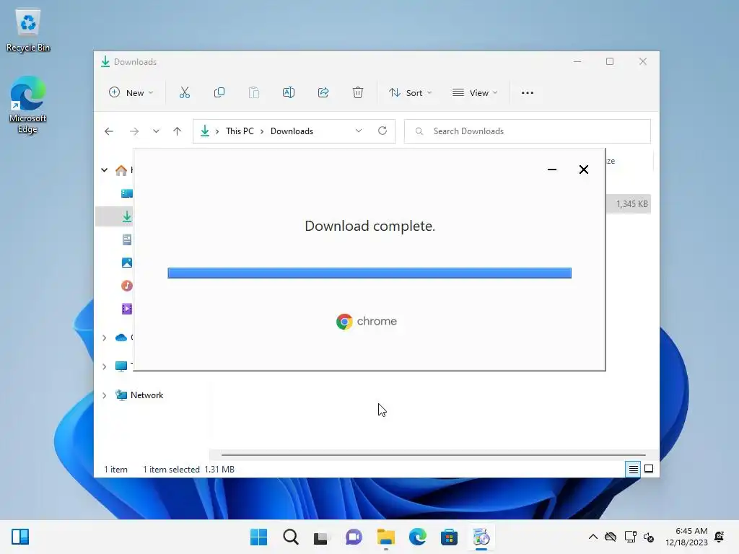Image resolution: width=739 pixels, height=554 pixels.
Task: Open the network status tray icon
Action: (x=630, y=537)
